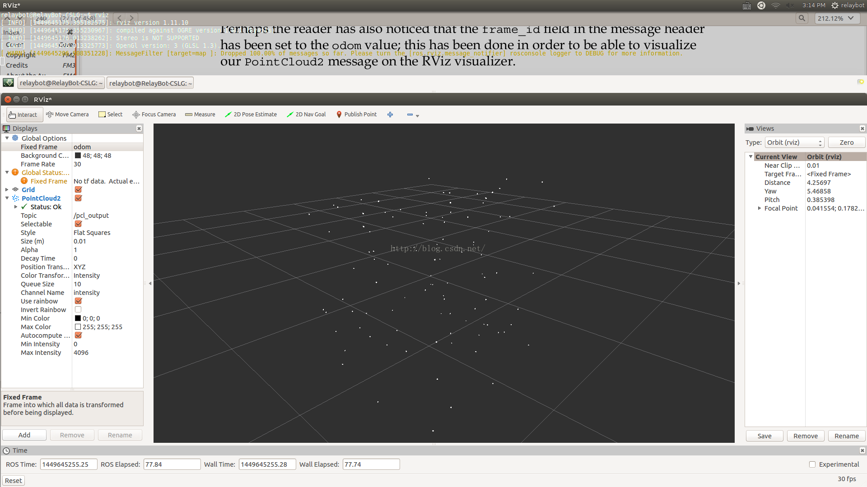Select the Move Camera tool
867x487 pixels.
[67, 115]
